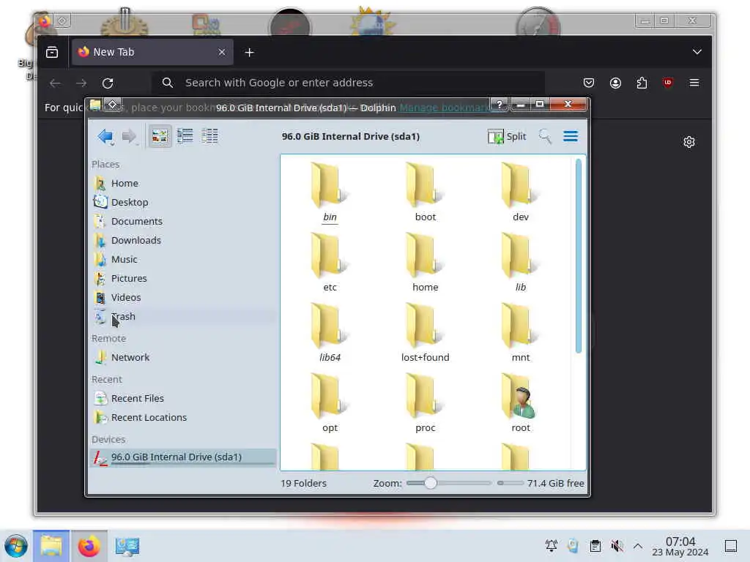750x562 pixels.
Task: Adjust the Zoom slider handle
Action: [x=430, y=483]
